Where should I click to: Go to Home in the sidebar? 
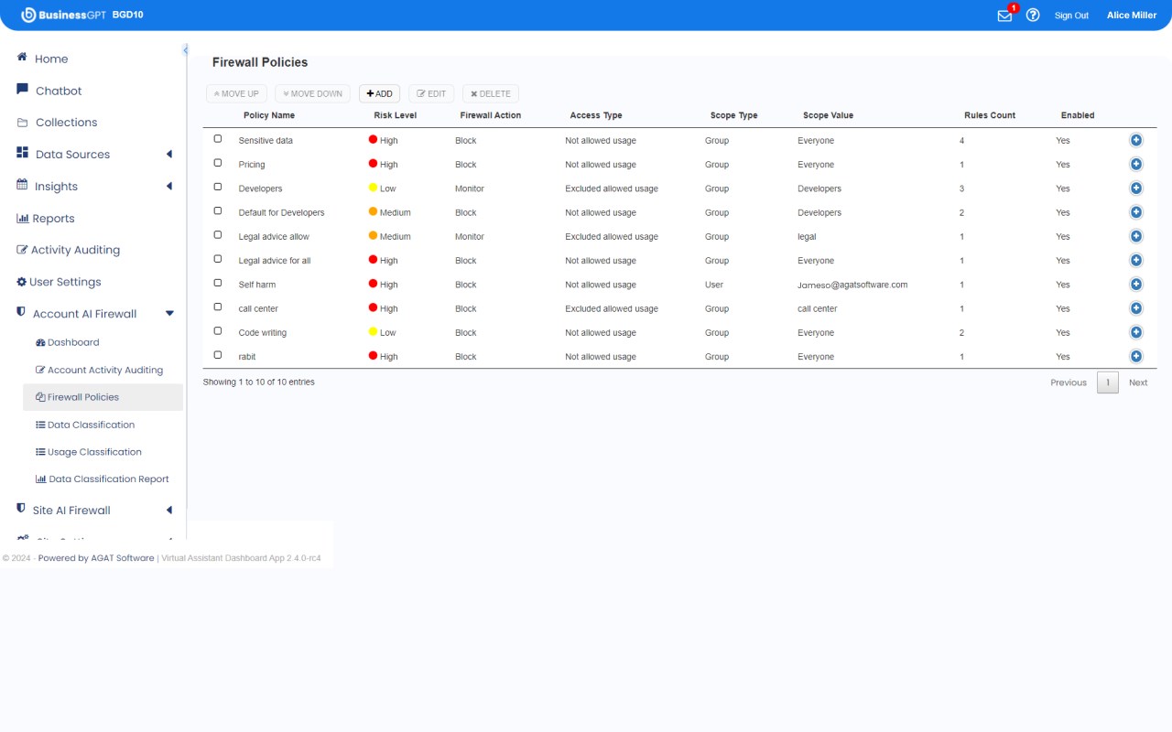pos(42,59)
